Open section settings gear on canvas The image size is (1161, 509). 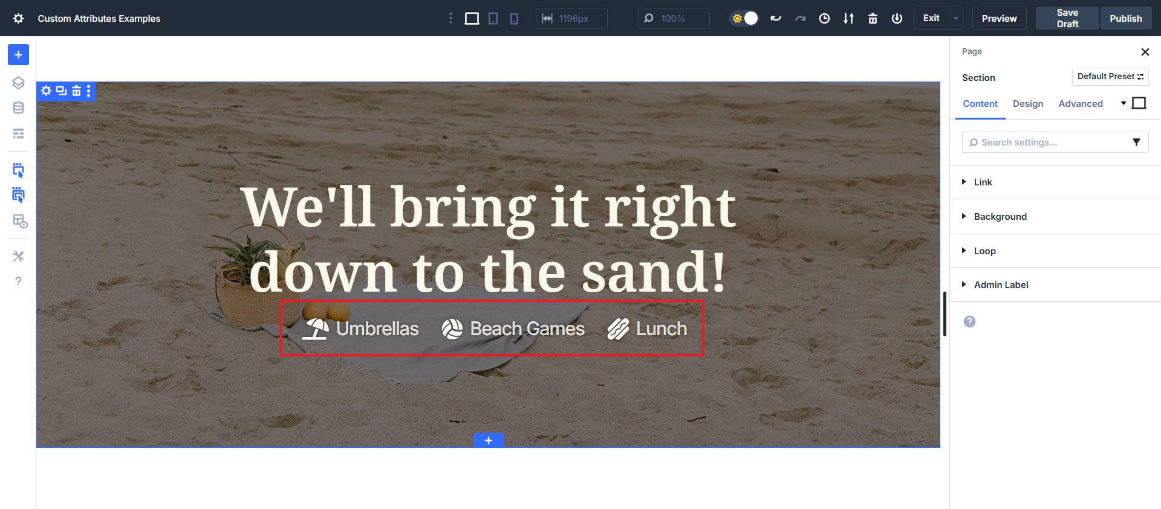coord(46,91)
